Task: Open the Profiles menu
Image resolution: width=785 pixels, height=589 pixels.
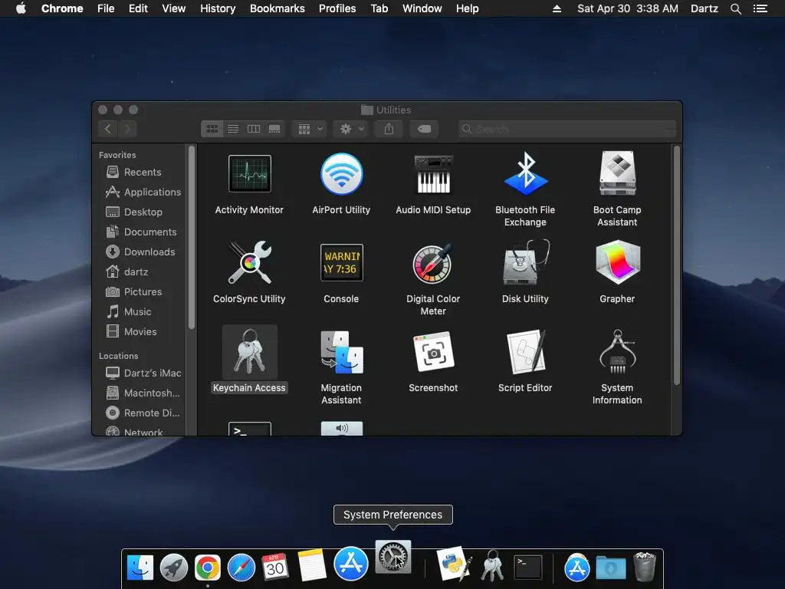Action: tap(337, 8)
